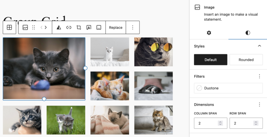The height and width of the screenshot is (137, 267).
Task: Choose the Default image style
Action: pos(210,60)
